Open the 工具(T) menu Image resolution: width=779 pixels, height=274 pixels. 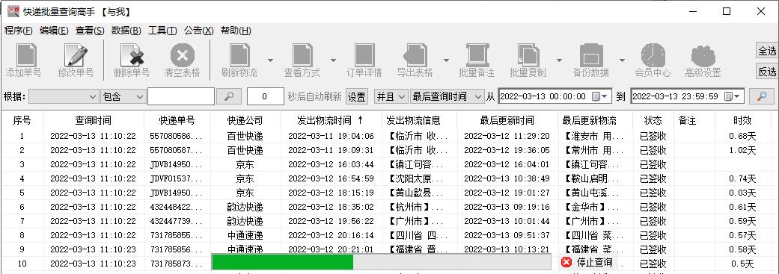pos(162,30)
